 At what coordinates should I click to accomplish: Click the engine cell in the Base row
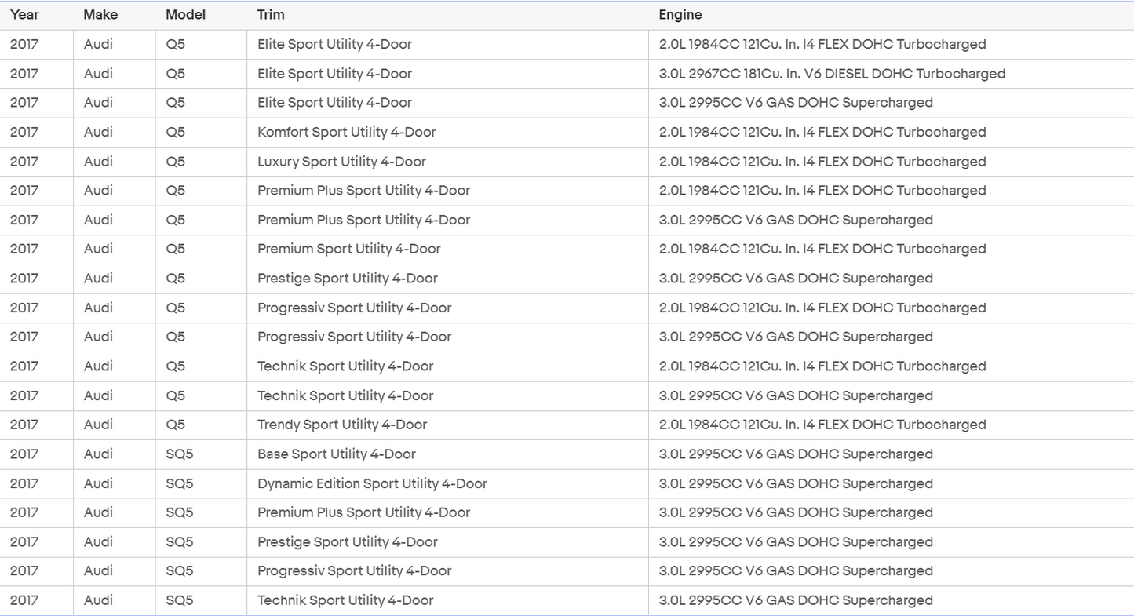coord(892,454)
